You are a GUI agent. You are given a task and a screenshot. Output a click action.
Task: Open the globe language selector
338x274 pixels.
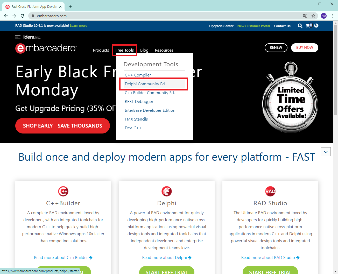coord(316,25)
